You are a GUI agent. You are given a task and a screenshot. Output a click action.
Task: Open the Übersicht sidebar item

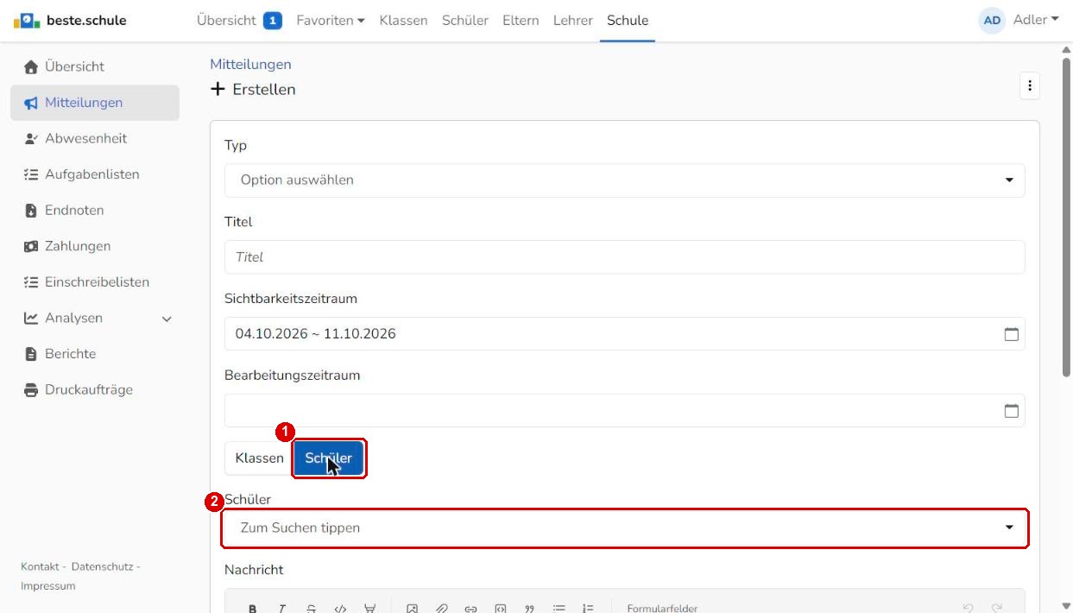pos(95,66)
